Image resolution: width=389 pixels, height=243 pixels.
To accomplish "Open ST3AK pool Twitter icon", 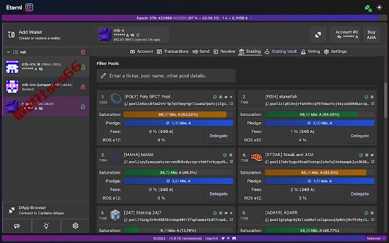I will click(x=372, y=155).
